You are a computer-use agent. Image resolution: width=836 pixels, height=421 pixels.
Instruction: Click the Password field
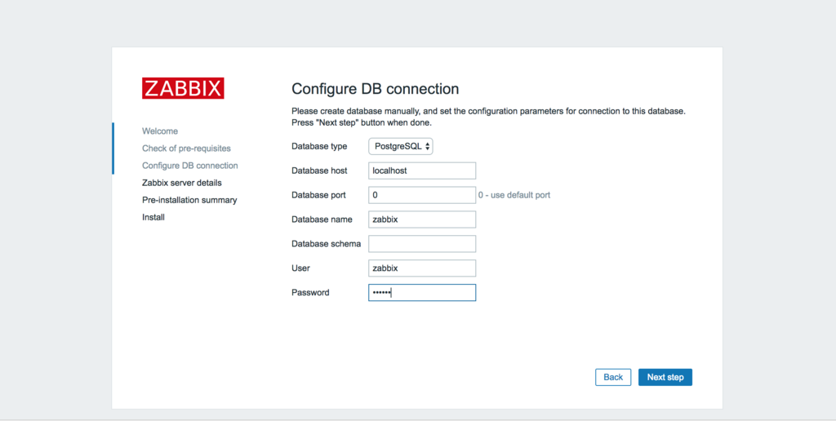coord(422,293)
